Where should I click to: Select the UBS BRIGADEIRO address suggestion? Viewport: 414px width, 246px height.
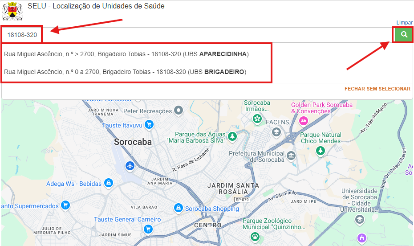pos(125,72)
